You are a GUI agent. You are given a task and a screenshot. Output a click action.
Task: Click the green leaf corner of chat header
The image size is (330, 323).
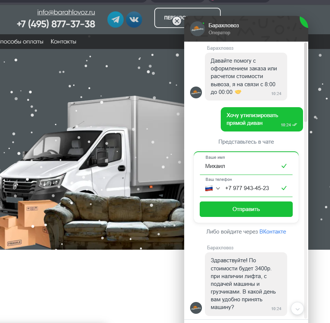point(304,22)
